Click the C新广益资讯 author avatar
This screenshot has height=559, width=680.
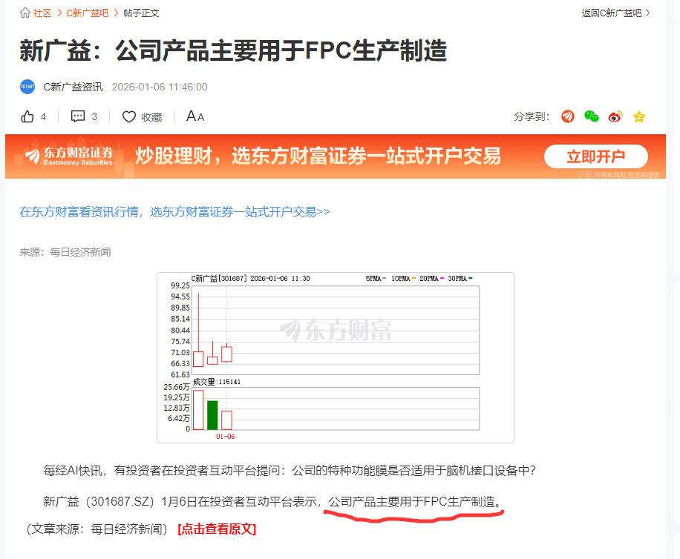tap(27, 87)
